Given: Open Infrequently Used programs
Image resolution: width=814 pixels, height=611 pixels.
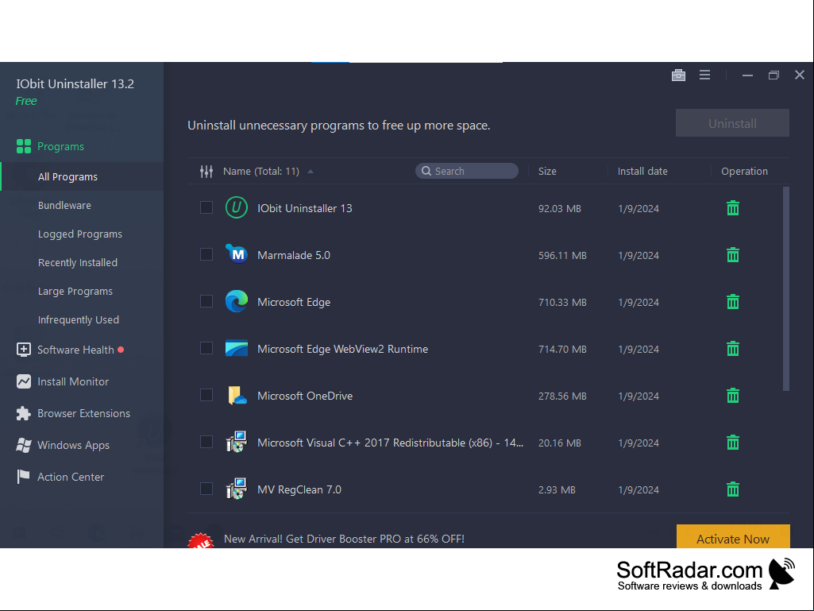Looking at the screenshot, I should [79, 320].
